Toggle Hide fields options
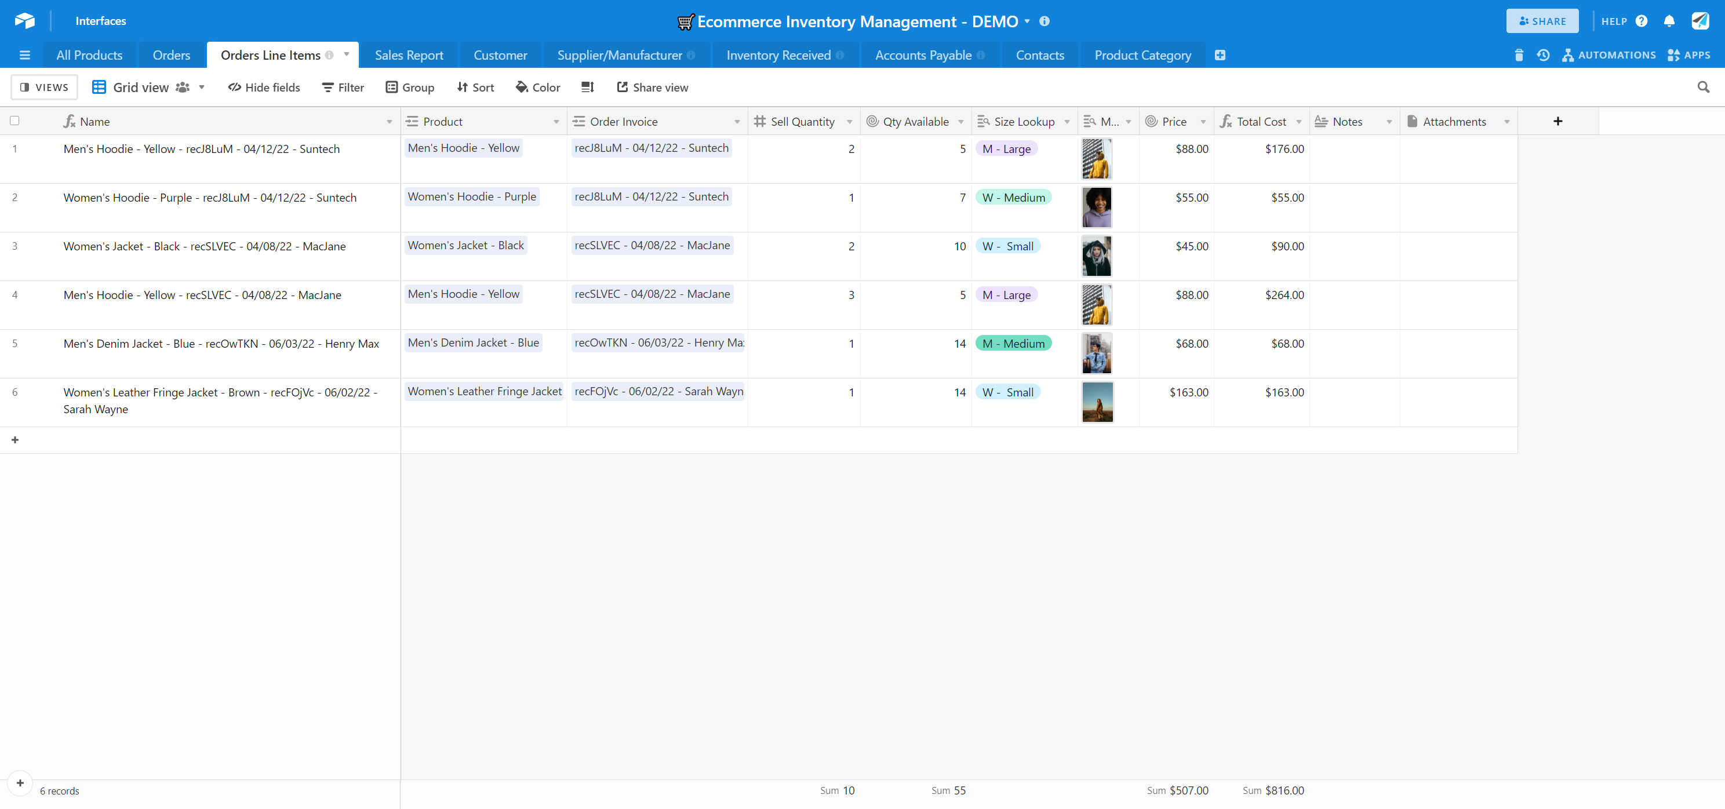Viewport: 1725px width, 809px height. click(x=264, y=87)
